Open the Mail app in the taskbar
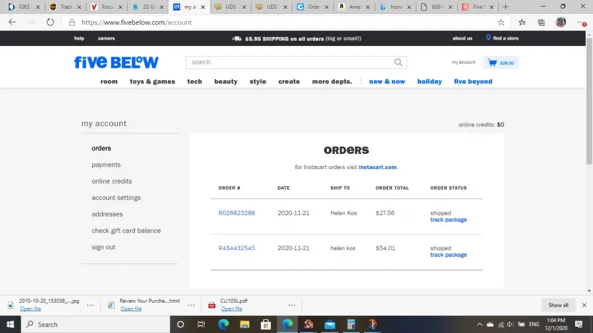 329,324
